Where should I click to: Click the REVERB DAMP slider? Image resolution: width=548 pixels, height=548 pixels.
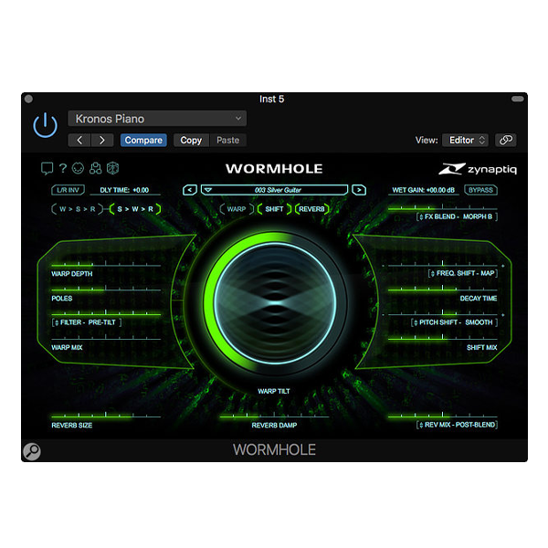point(274,416)
